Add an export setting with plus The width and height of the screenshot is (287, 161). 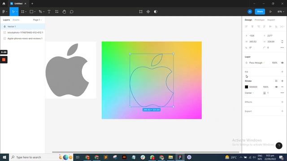[282, 111]
